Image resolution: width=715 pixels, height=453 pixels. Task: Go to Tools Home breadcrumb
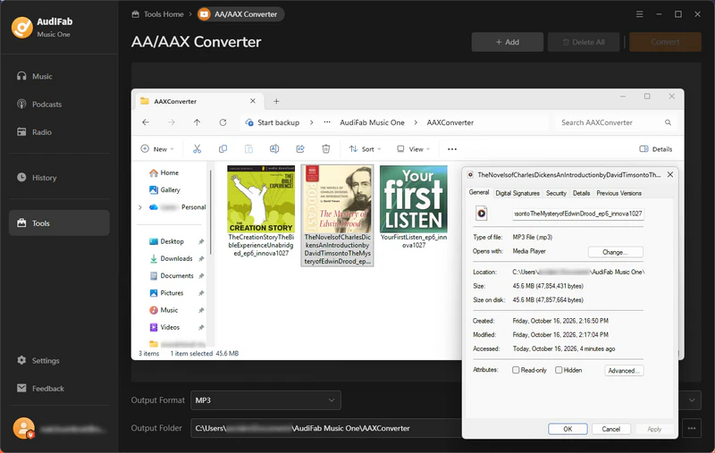pyautogui.click(x=158, y=14)
